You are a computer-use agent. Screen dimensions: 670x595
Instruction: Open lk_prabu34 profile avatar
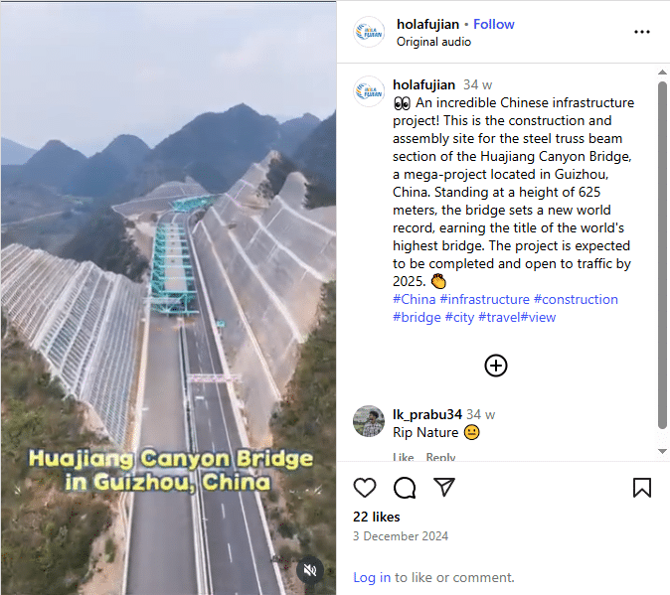coord(369,421)
